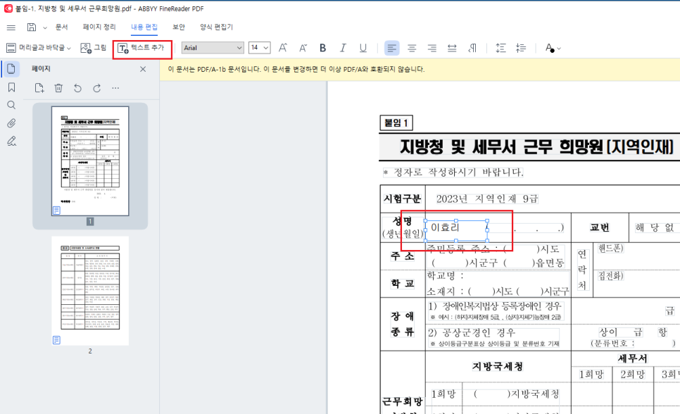Open the Pages panel sidebar icon
The height and width of the screenshot is (414, 680).
coord(11,68)
